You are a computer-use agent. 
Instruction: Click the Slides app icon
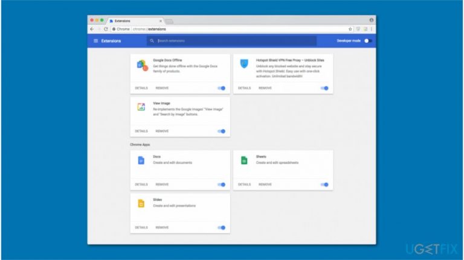[141, 203]
